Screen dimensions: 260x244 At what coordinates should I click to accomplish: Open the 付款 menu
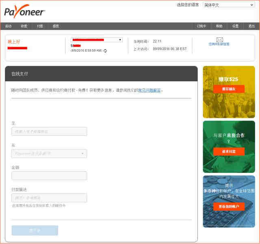click(x=40, y=26)
